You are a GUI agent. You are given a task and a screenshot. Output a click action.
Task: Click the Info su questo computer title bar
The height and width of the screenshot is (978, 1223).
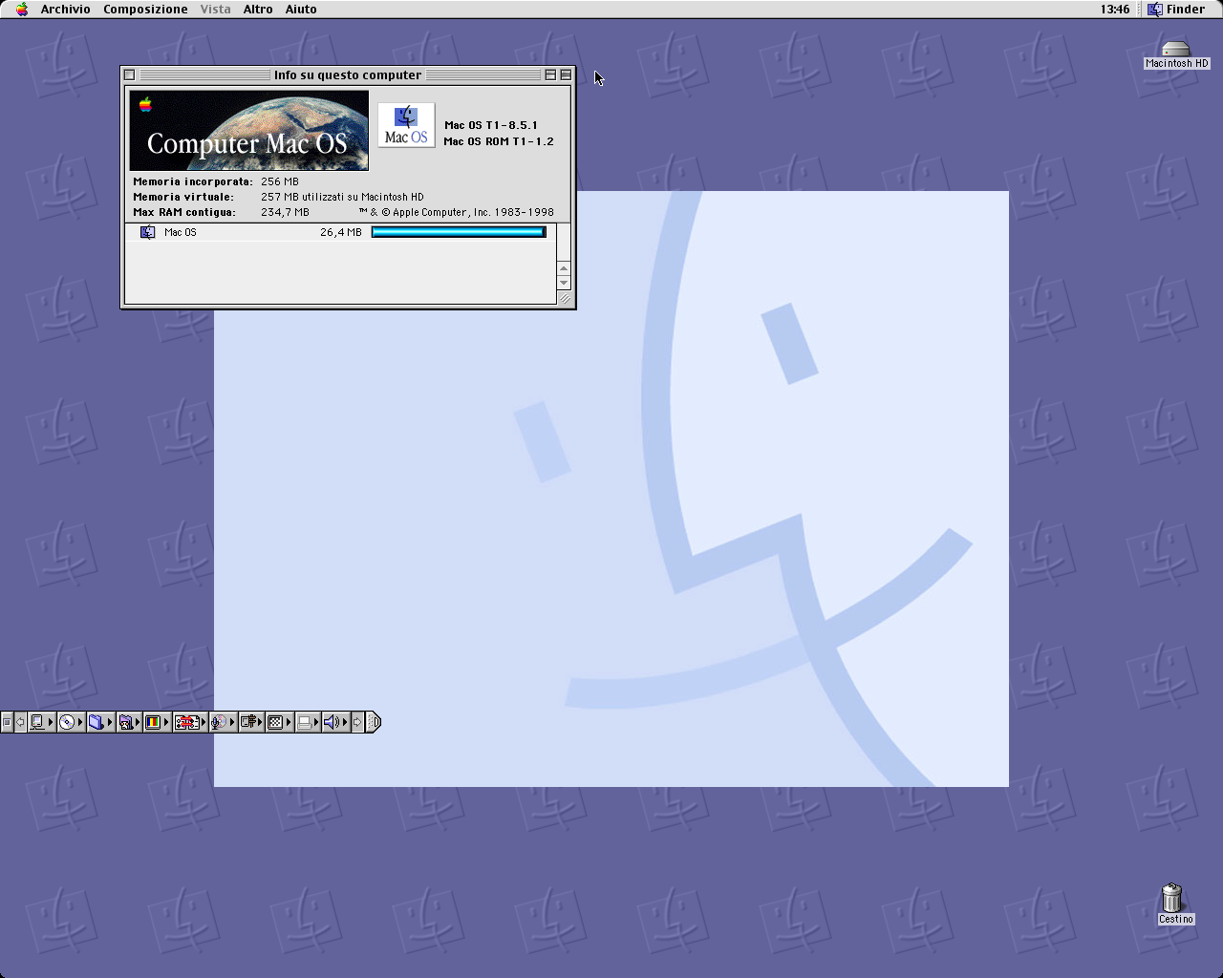(x=348, y=74)
